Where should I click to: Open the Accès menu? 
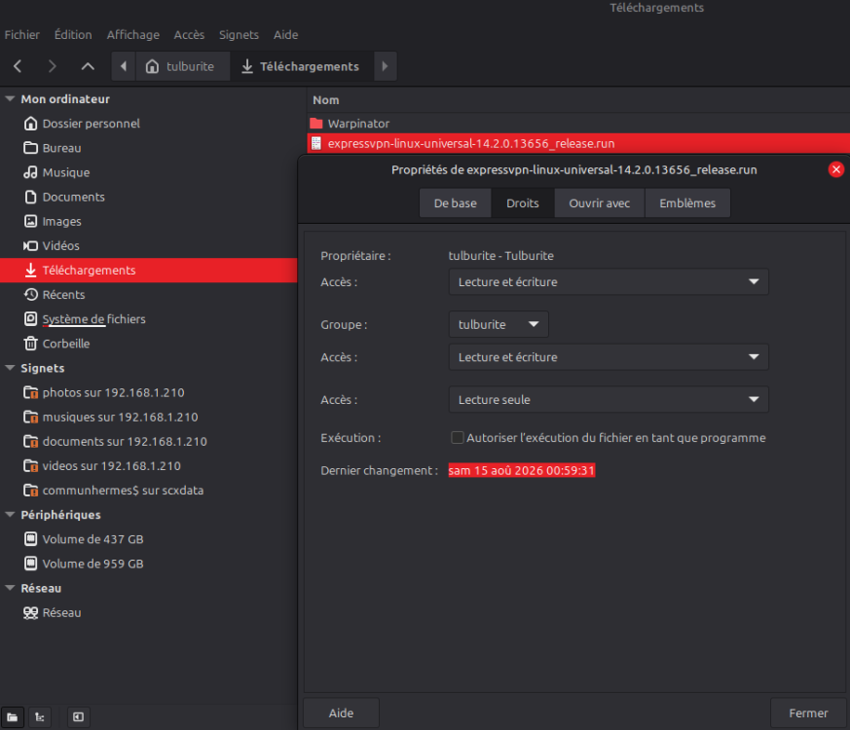click(x=189, y=35)
